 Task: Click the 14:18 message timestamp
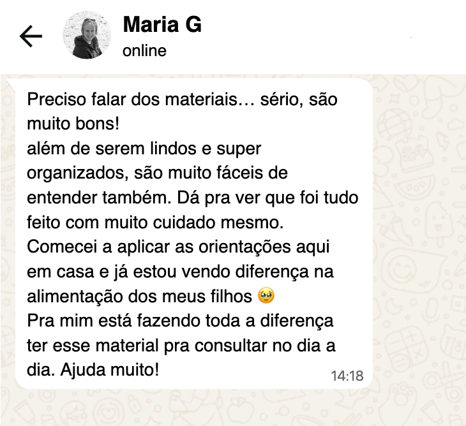(347, 376)
